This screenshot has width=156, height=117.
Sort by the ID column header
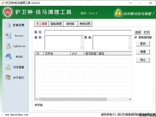(39, 54)
